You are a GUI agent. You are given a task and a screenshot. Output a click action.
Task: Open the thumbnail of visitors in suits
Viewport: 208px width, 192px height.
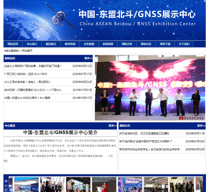coord(52,185)
